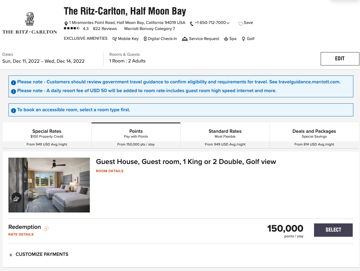Toggle the heart to Save this hotel
Viewport: 360px width, 271px height.
tap(241, 23)
